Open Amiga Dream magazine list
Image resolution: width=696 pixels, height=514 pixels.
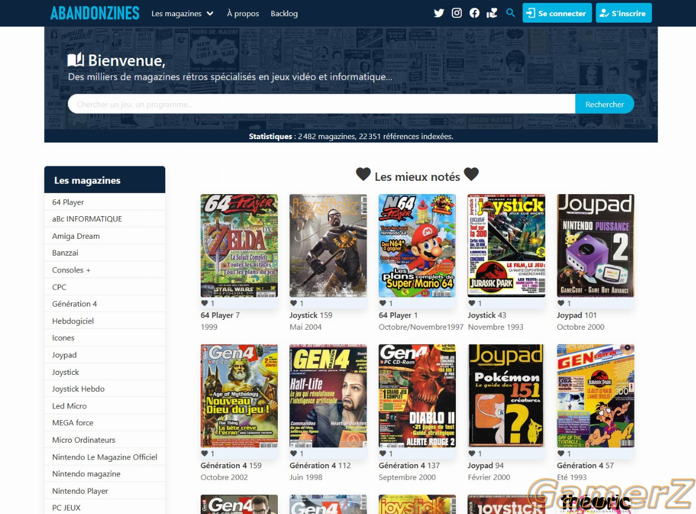104,236
